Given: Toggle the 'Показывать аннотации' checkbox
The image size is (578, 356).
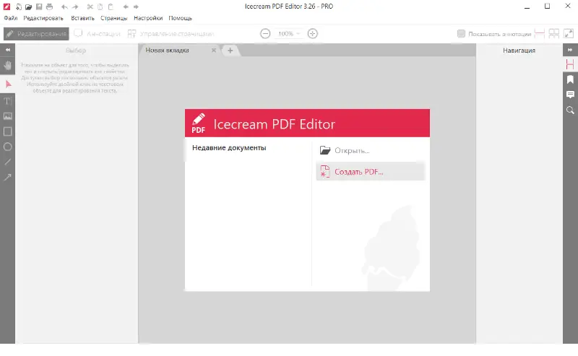Looking at the screenshot, I should pyautogui.click(x=461, y=33).
